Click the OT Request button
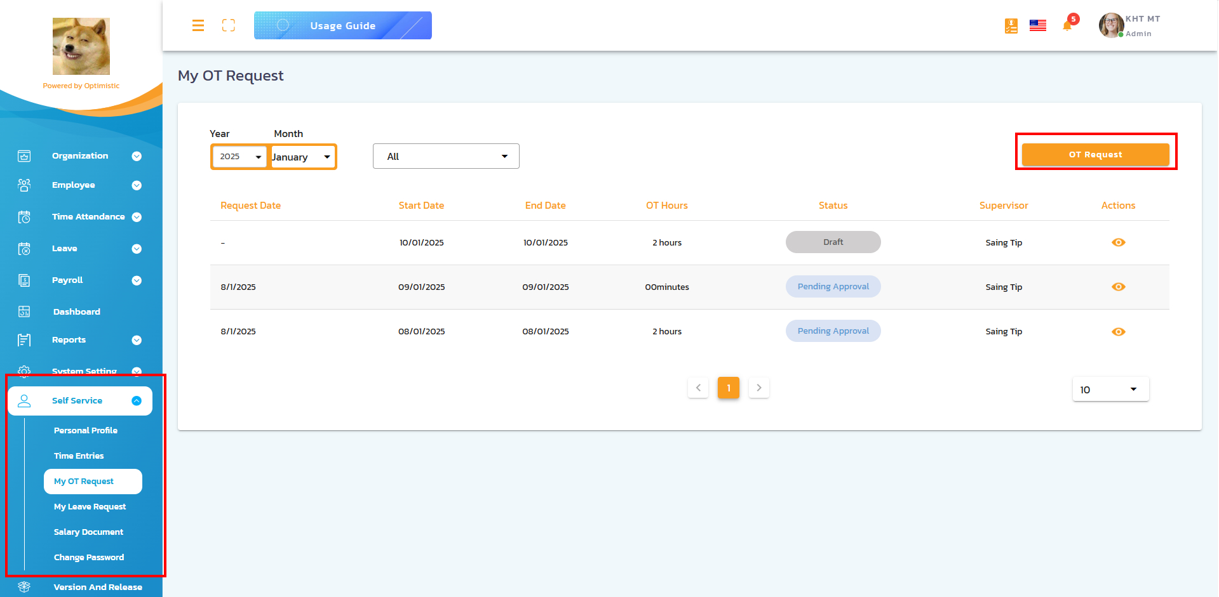Image resolution: width=1219 pixels, height=597 pixels. (x=1095, y=155)
